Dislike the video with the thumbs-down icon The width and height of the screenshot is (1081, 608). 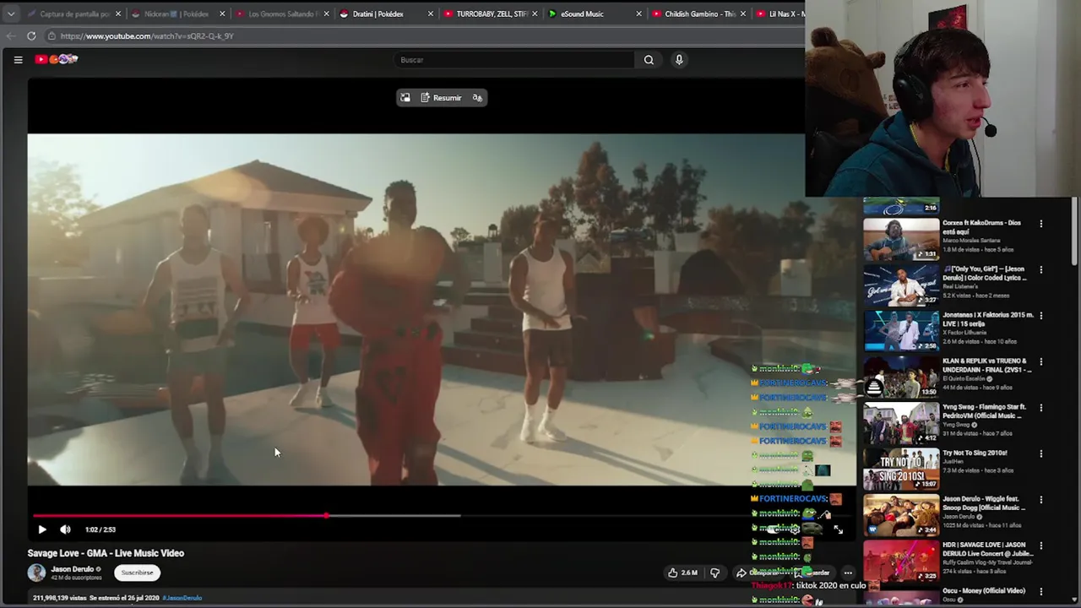[x=714, y=573]
